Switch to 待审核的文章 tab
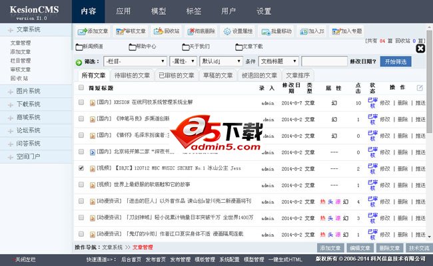This screenshot has width=433, height=266. pos(132,75)
